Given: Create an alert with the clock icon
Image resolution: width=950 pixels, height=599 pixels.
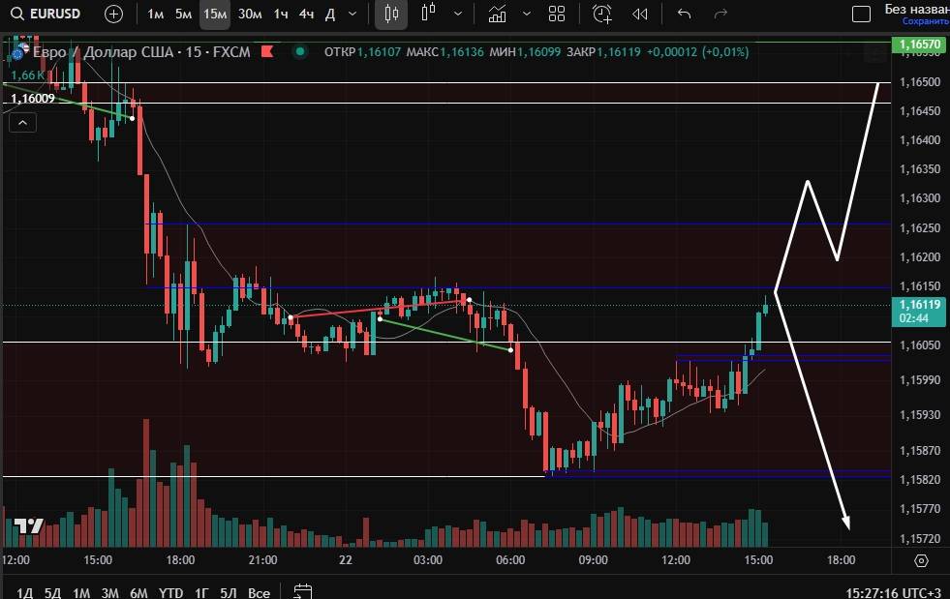Looking at the screenshot, I should click(602, 14).
